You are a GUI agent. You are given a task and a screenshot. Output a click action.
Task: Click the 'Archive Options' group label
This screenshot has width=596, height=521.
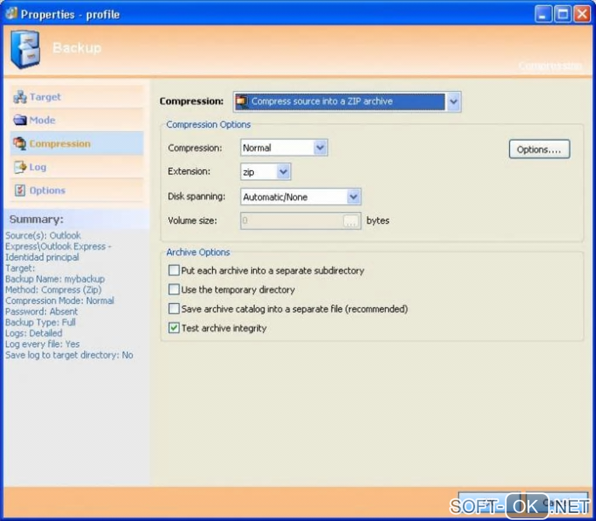tap(198, 252)
